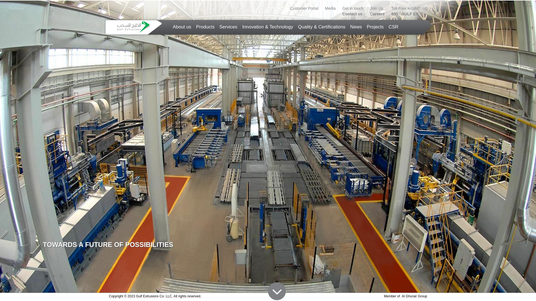Click the copyright 2023 Gulf Extrusions text
This screenshot has width=536, height=301.
(x=155, y=296)
